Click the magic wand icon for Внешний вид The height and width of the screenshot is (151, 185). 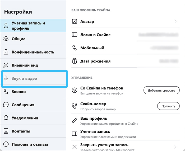click(6, 65)
